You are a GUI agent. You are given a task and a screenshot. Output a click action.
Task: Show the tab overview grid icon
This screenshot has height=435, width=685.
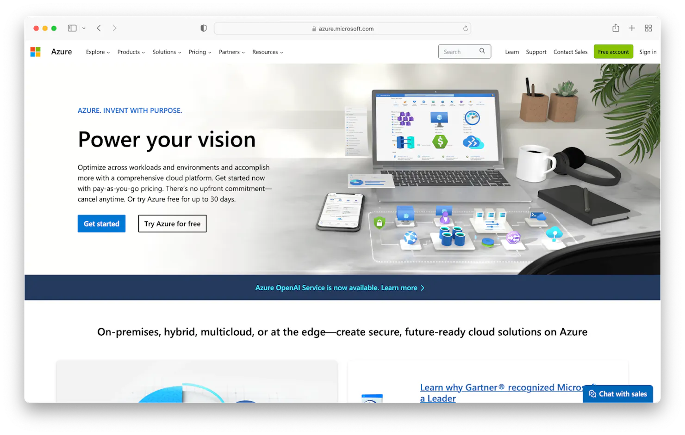point(648,28)
